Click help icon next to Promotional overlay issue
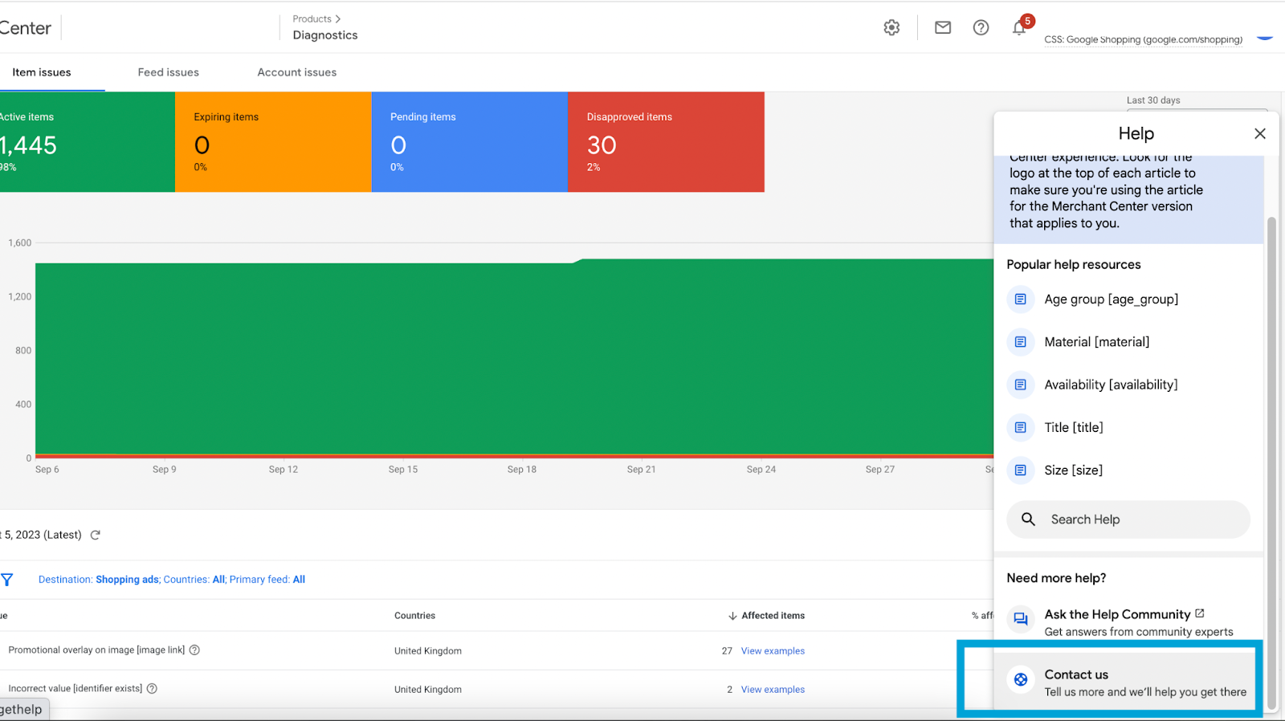Image resolution: width=1285 pixels, height=721 pixels. (x=194, y=650)
